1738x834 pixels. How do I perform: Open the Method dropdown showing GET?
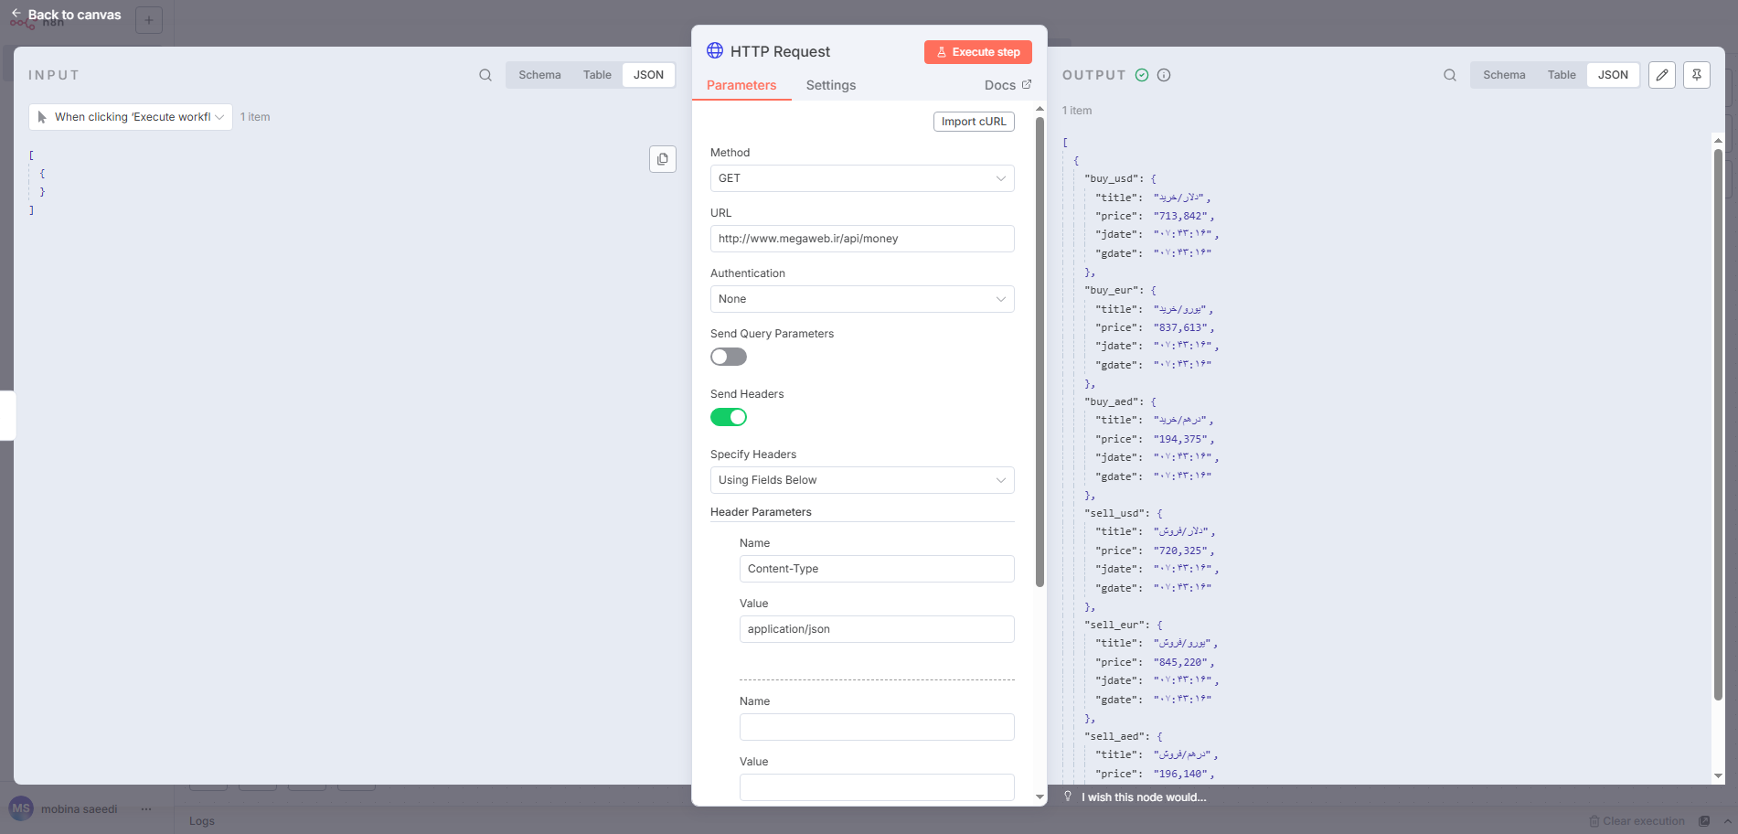862,178
